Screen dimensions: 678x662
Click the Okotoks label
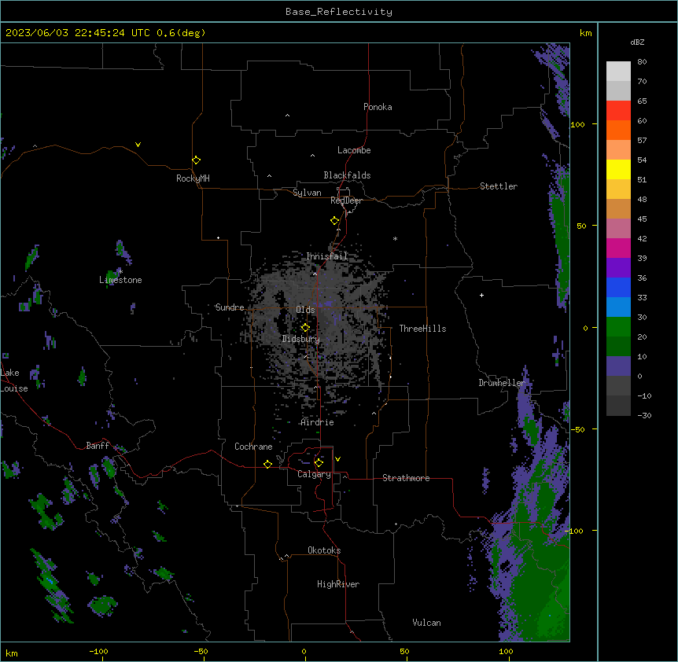click(324, 550)
